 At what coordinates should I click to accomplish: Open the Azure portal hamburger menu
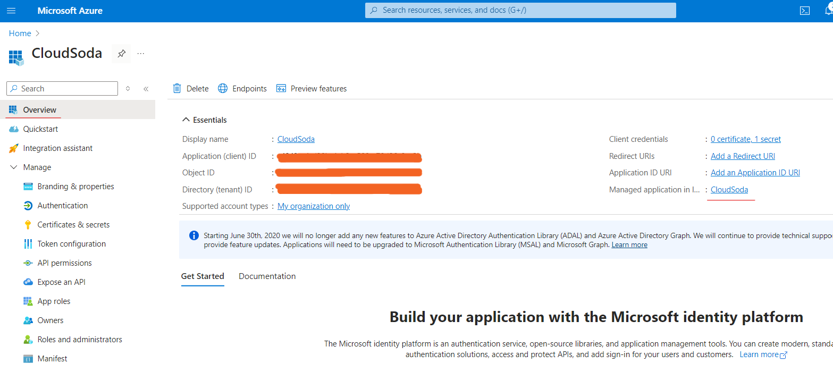tap(11, 11)
